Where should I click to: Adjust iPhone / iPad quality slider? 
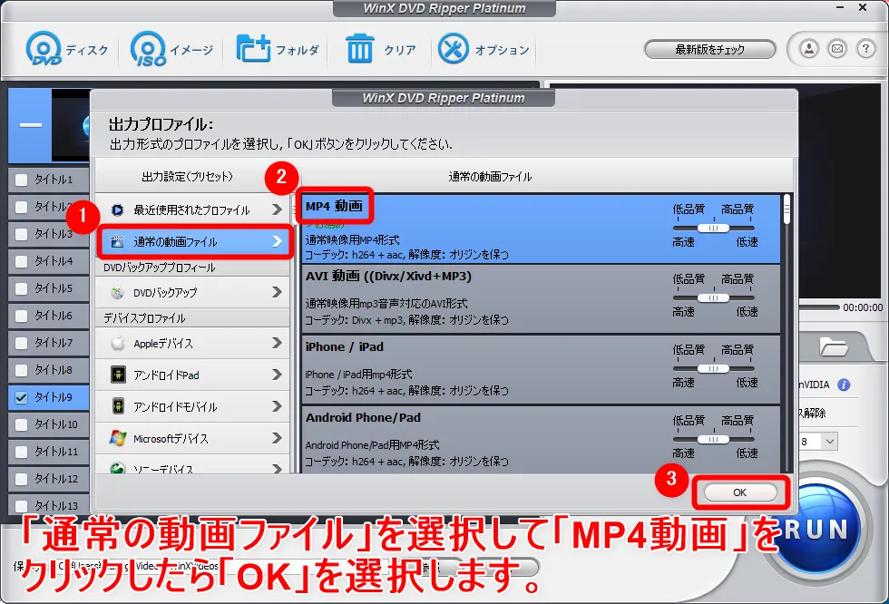(713, 368)
